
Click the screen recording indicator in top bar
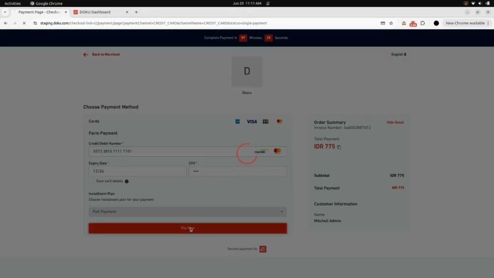[466, 3]
